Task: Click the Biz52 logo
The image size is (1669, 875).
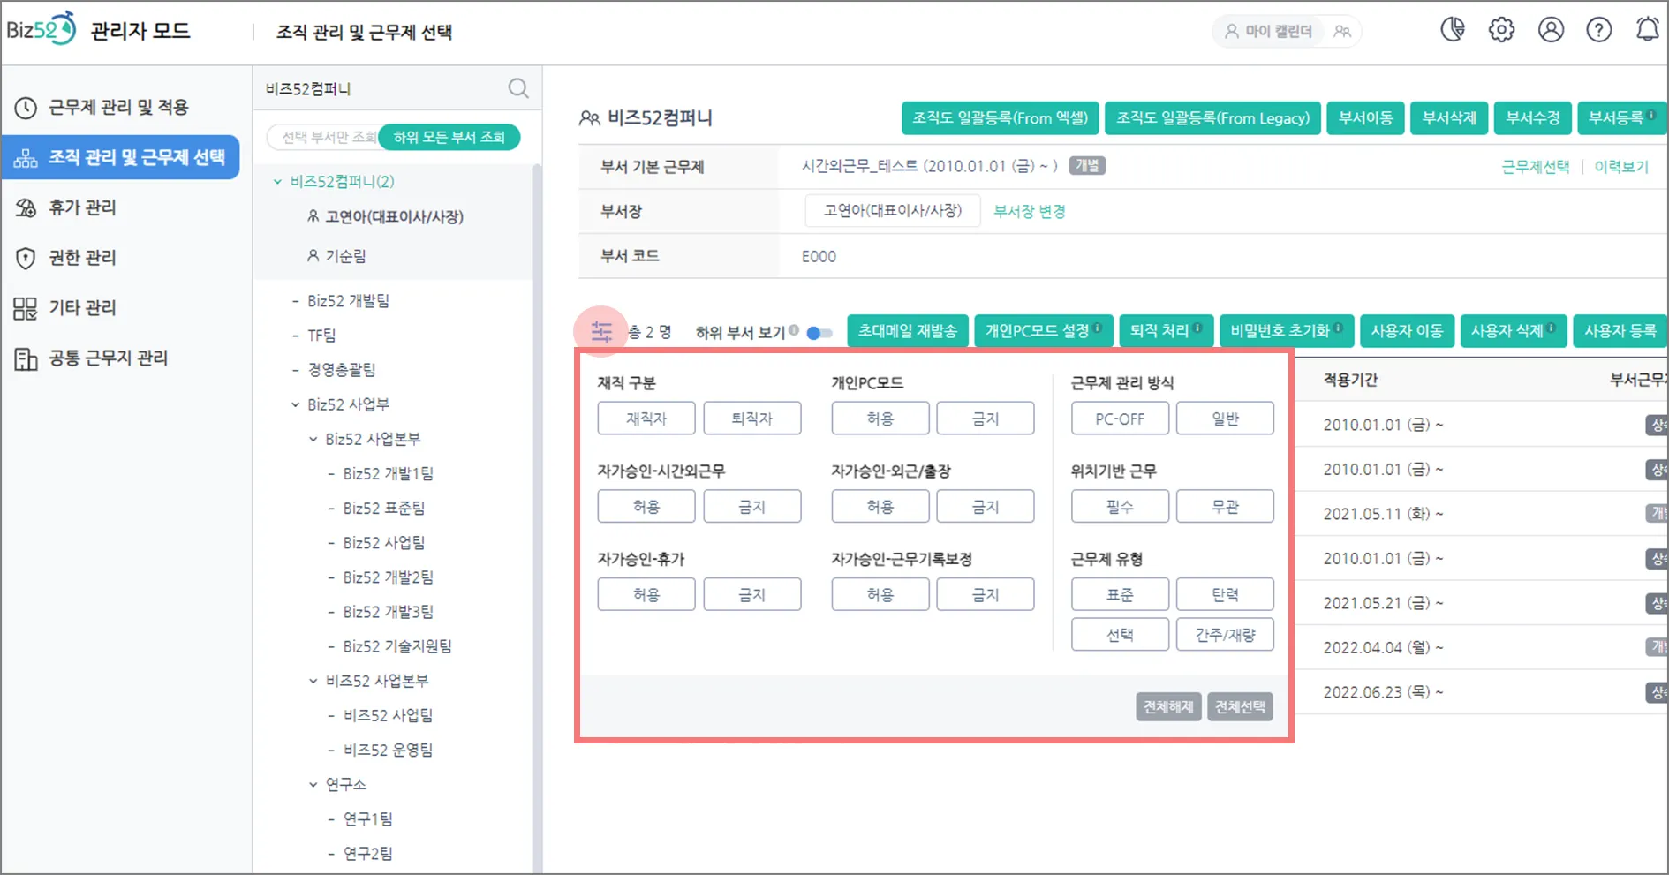Action: click(x=42, y=29)
